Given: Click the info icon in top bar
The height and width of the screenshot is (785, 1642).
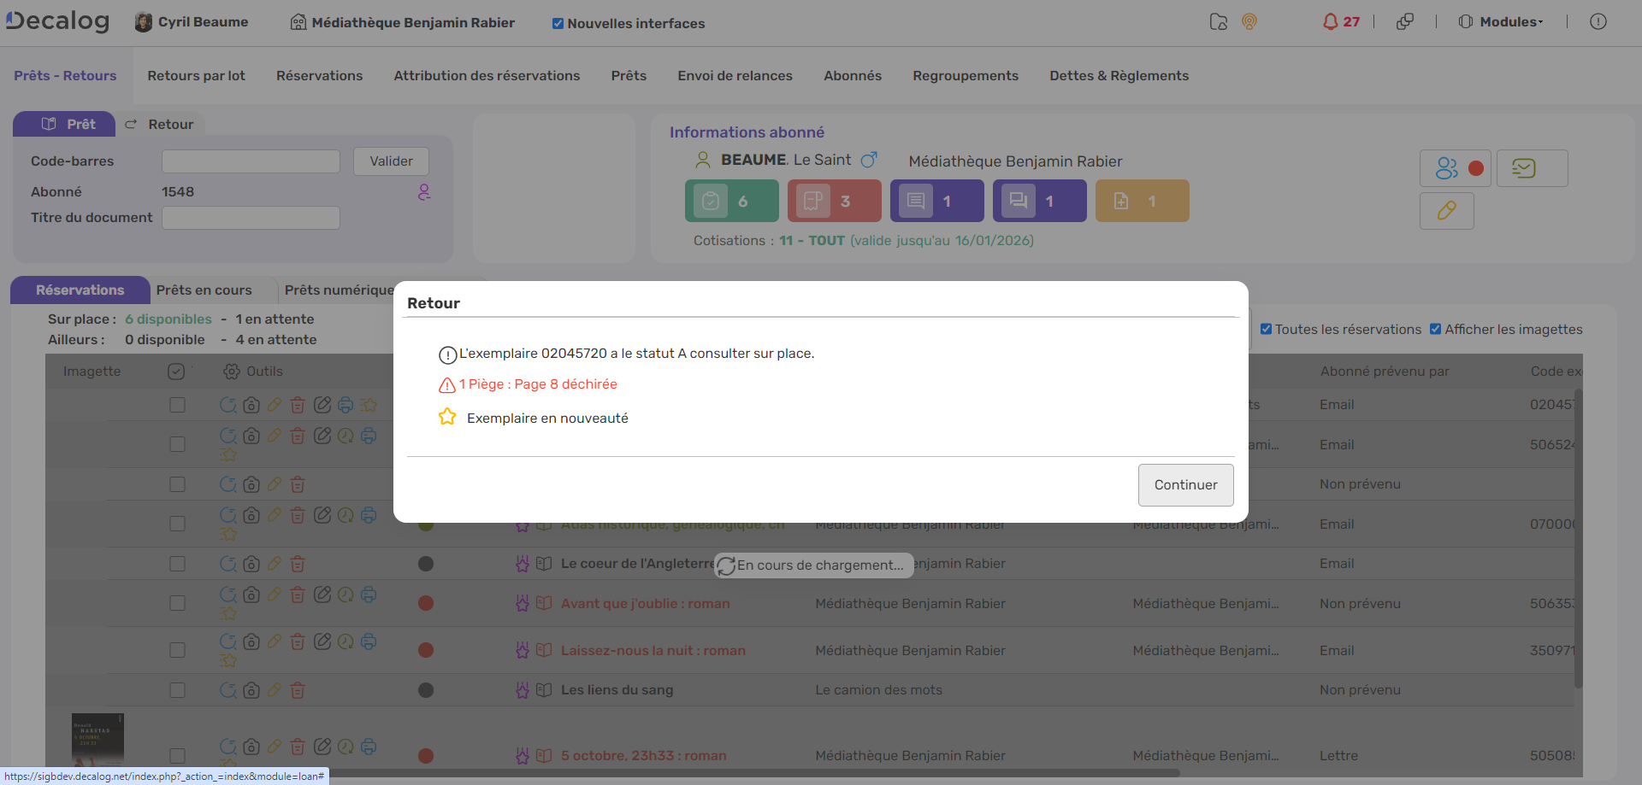Looking at the screenshot, I should 1598,22.
